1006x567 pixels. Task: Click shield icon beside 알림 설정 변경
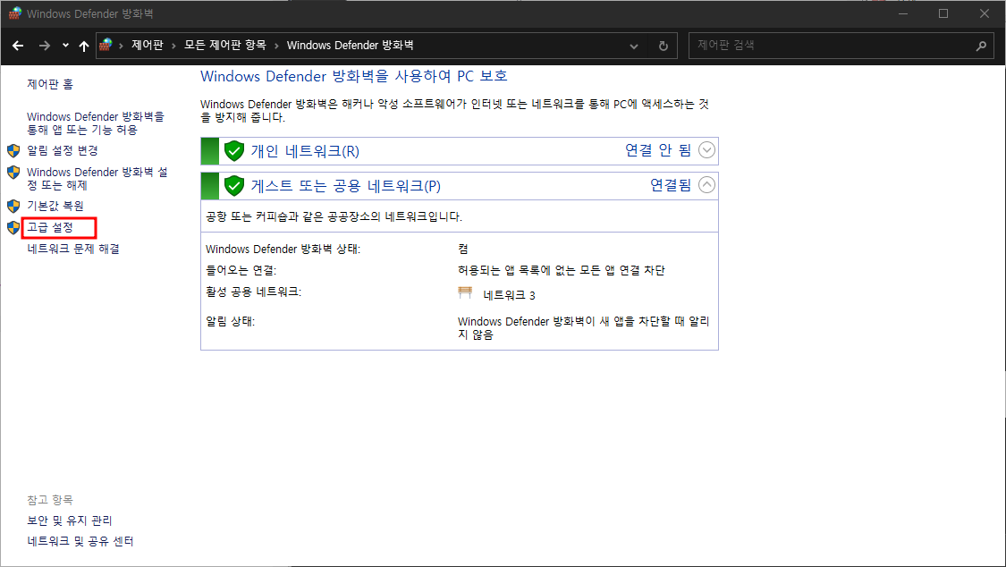[x=13, y=151]
